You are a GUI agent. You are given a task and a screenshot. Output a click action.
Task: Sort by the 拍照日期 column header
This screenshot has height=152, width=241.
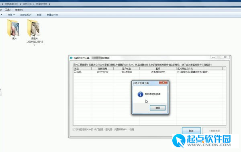pyautogui.click(x=102, y=69)
